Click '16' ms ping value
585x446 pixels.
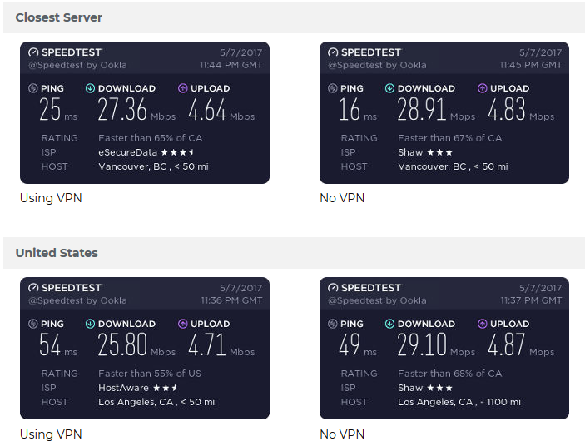point(350,109)
